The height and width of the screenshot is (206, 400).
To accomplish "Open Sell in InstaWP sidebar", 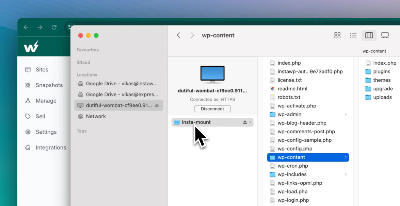I will pyautogui.click(x=35, y=116).
